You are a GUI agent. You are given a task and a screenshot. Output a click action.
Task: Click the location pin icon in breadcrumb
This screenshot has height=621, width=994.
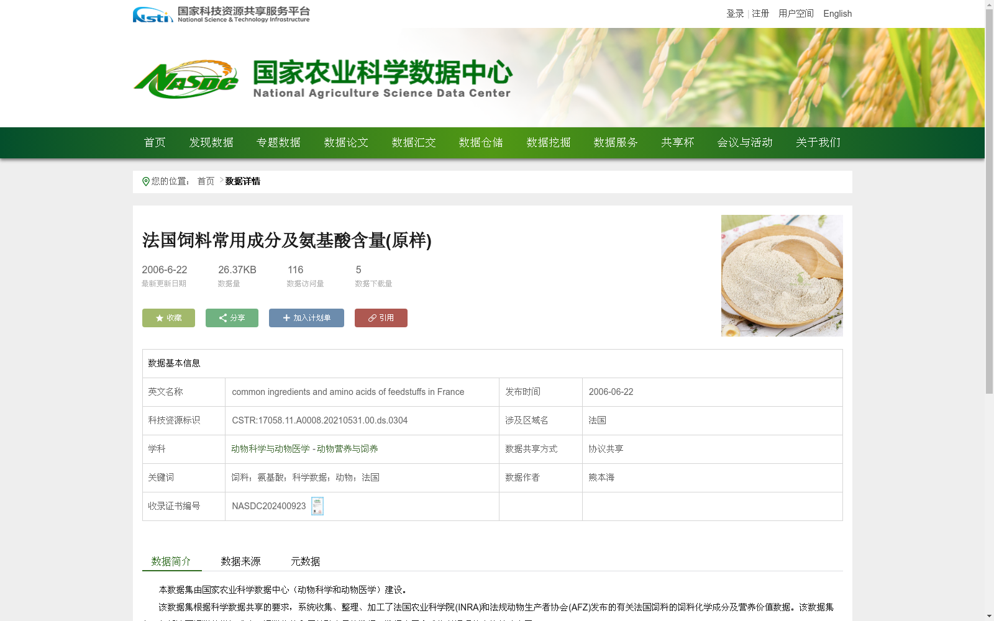[x=146, y=181]
